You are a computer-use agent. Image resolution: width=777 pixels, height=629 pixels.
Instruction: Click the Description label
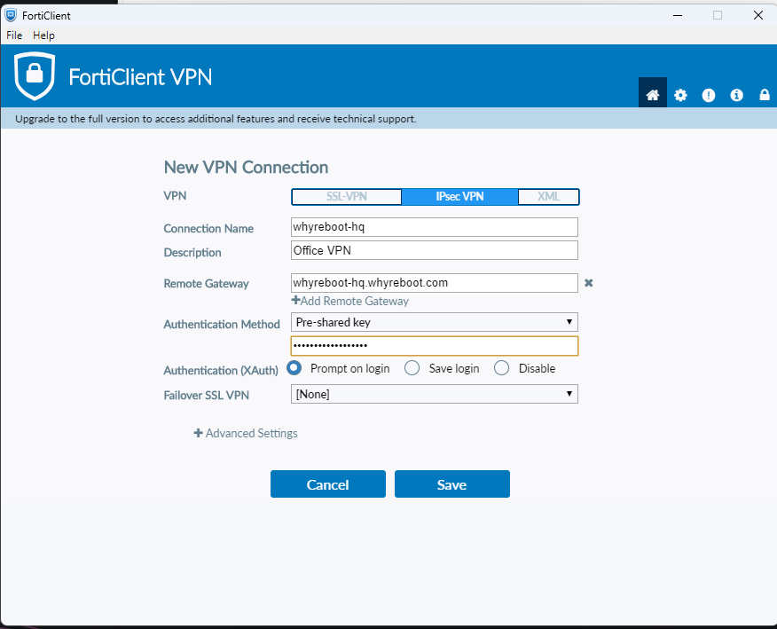tap(192, 252)
